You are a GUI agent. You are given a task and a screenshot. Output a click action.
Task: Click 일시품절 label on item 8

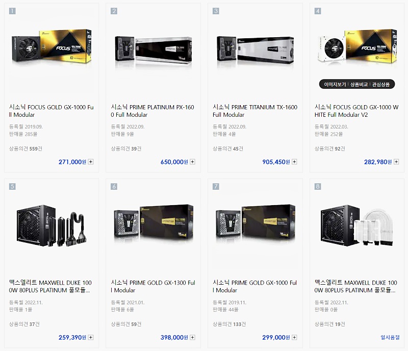(390, 337)
